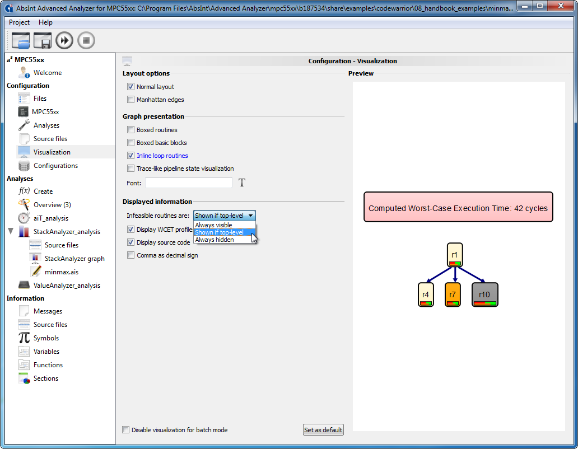Click the panel icon left of Configuration title
Image resolution: width=578 pixels, height=449 pixels.
coord(127,61)
